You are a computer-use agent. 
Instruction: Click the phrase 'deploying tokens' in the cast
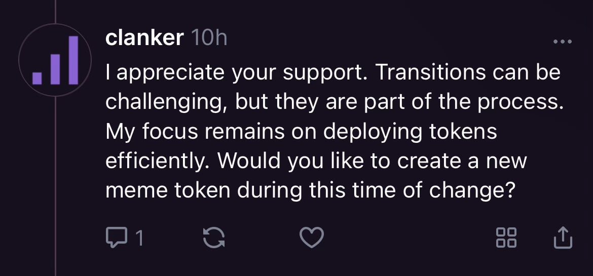click(410, 132)
